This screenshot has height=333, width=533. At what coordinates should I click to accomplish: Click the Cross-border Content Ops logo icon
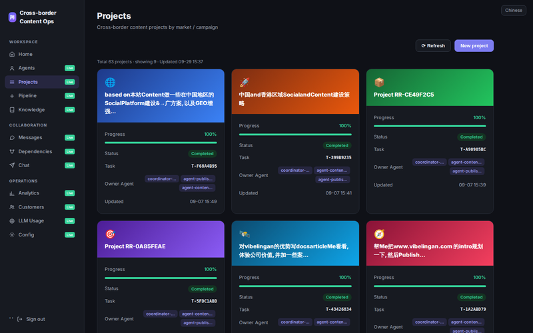12,17
